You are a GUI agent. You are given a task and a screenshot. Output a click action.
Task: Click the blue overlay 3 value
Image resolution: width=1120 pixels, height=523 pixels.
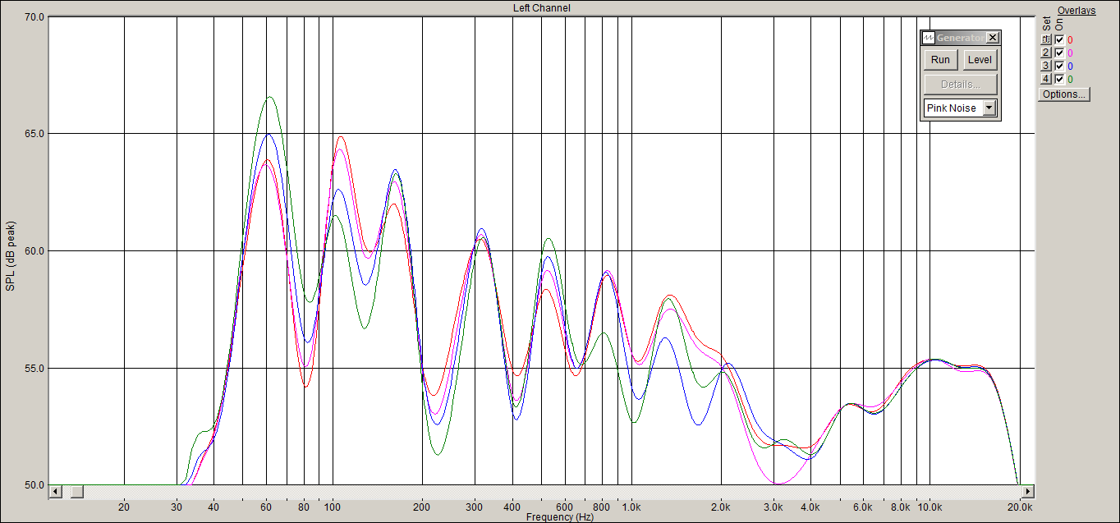pos(1070,66)
